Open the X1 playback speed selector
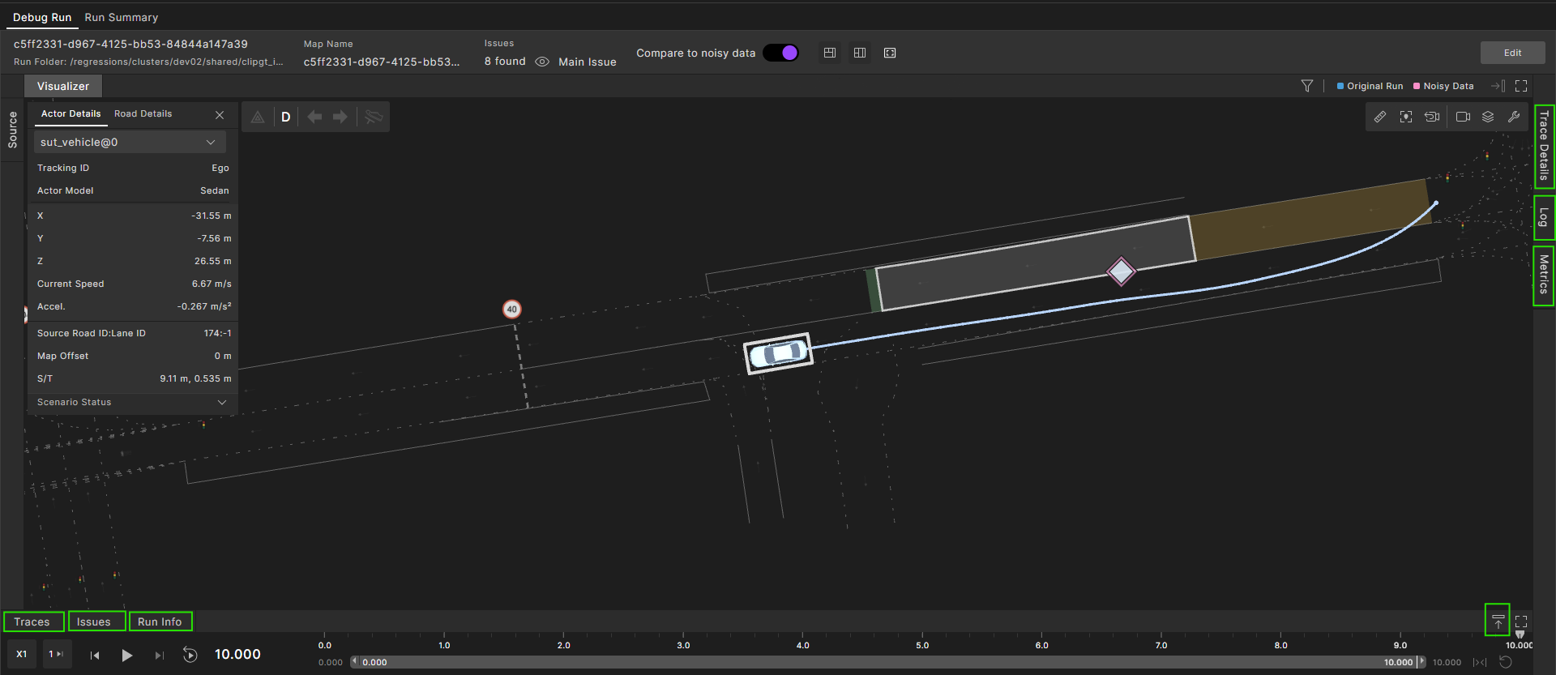This screenshot has width=1556, height=675. [x=22, y=654]
